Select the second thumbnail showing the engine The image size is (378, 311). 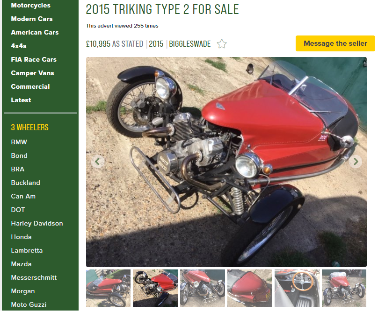155,288
